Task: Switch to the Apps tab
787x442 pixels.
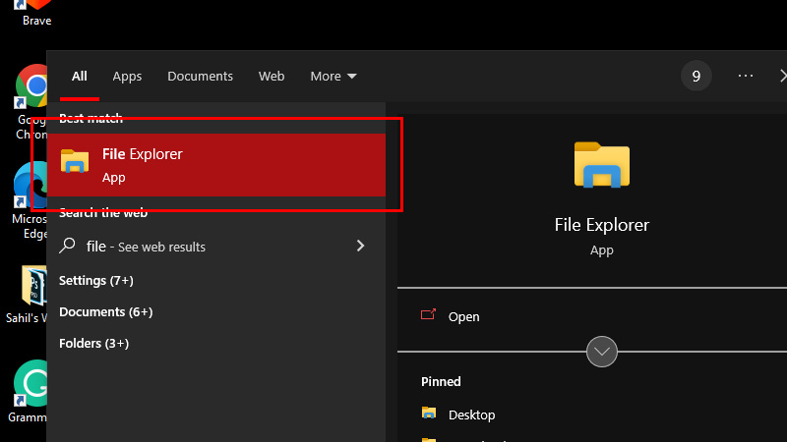Action: coord(127,77)
